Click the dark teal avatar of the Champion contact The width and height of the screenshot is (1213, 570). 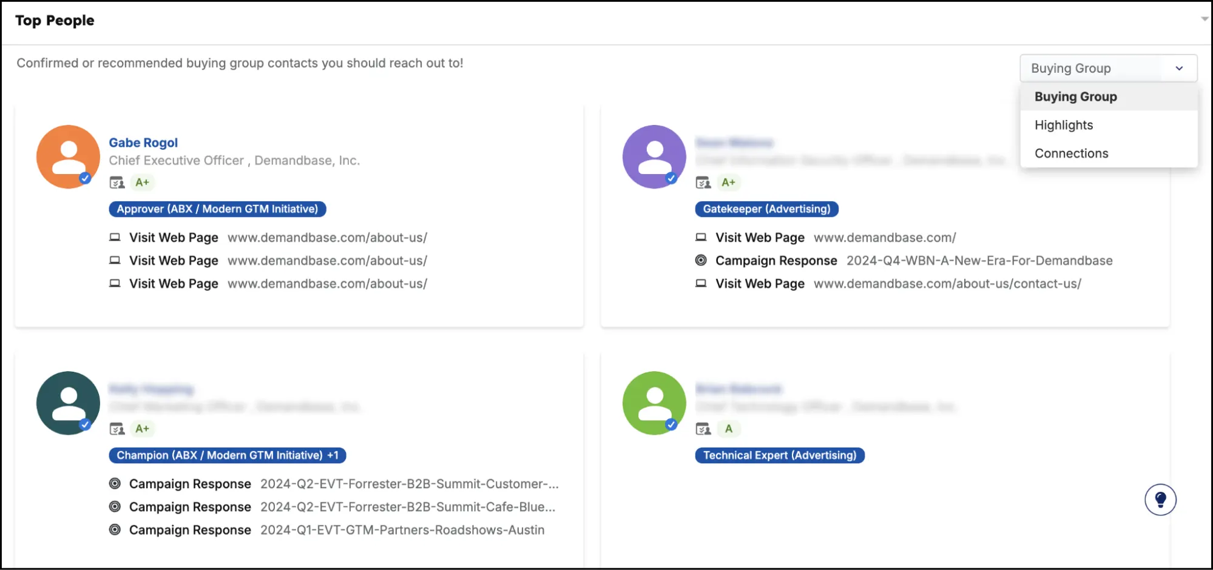[68, 403]
